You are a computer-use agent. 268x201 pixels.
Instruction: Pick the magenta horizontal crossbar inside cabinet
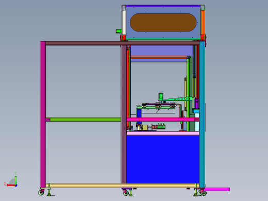click(x=162, y=120)
